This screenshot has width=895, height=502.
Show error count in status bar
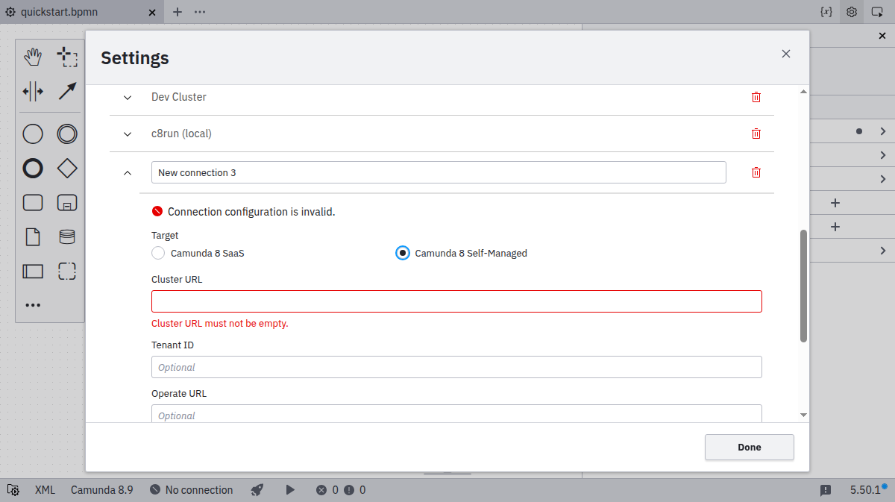point(327,490)
